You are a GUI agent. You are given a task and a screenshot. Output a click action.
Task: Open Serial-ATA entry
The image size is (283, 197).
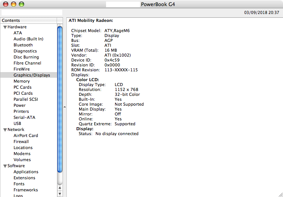click(24, 117)
